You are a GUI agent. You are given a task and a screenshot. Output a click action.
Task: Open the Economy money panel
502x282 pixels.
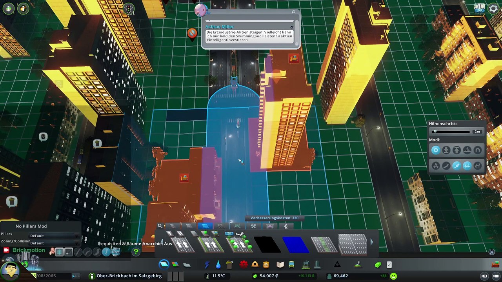click(378, 265)
